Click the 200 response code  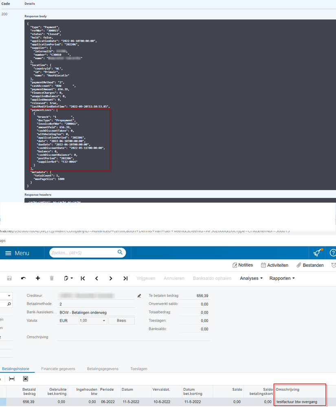(4, 14)
